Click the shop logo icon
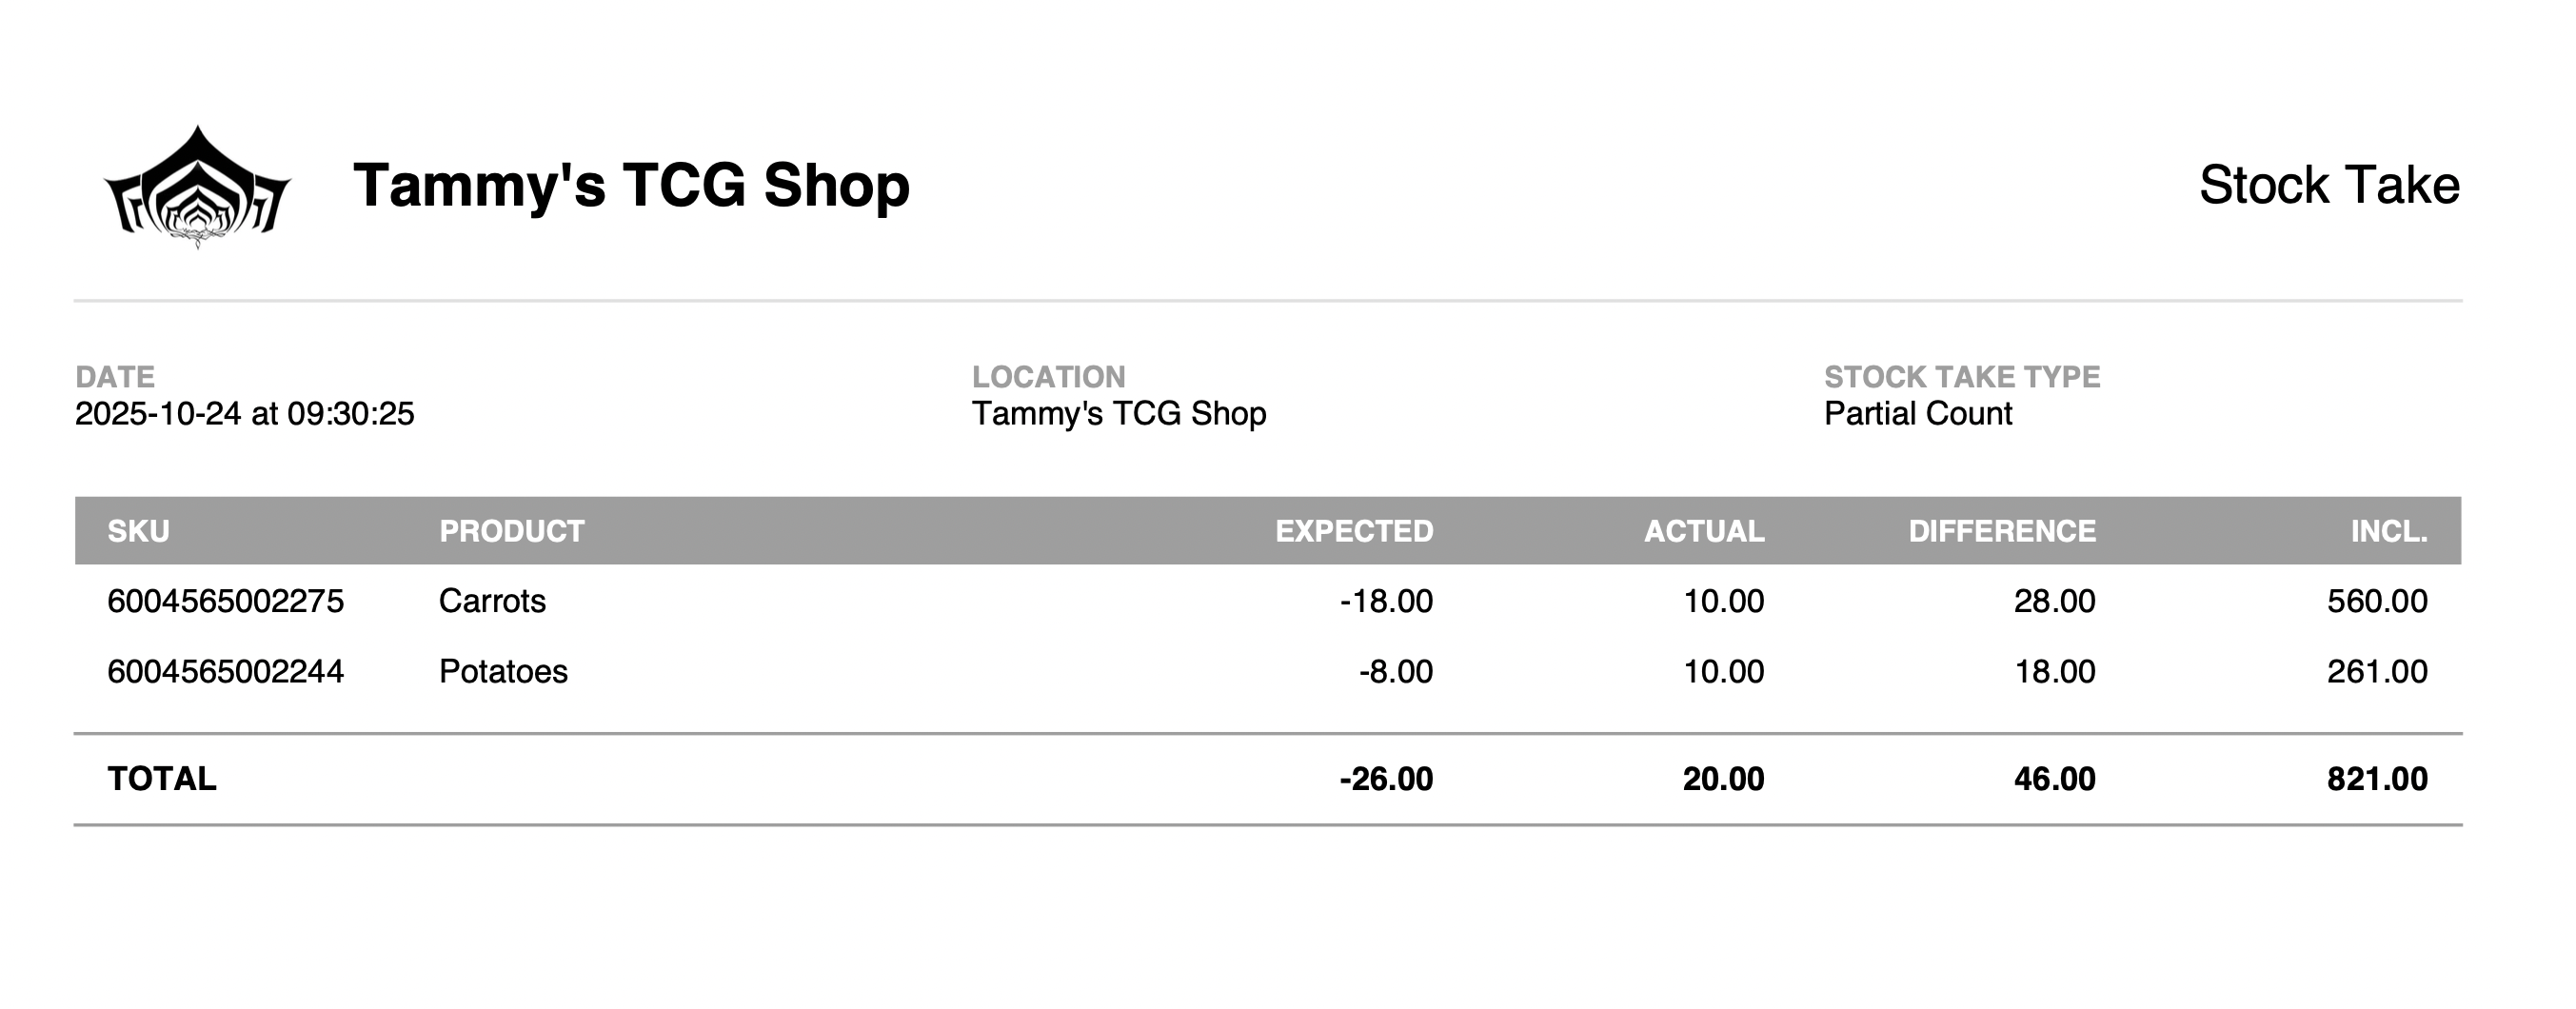The width and height of the screenshot is (2576, 1009). (197, 187)
